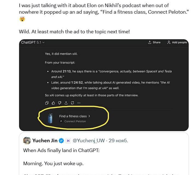Click the Add people button

(x=177, y=42)
